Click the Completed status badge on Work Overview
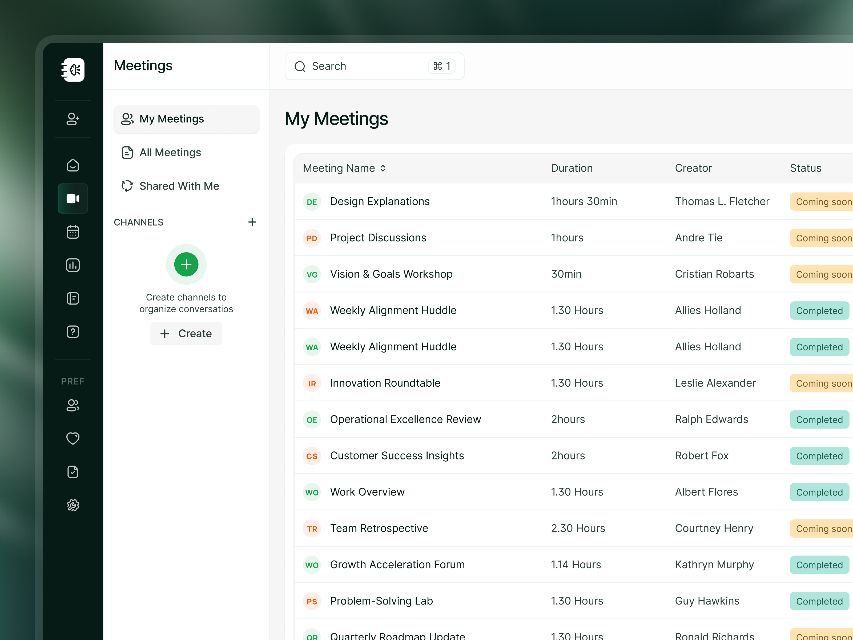The height and width of the screenshot is (640, 853). pyautogui.click(x=819, y=492)
